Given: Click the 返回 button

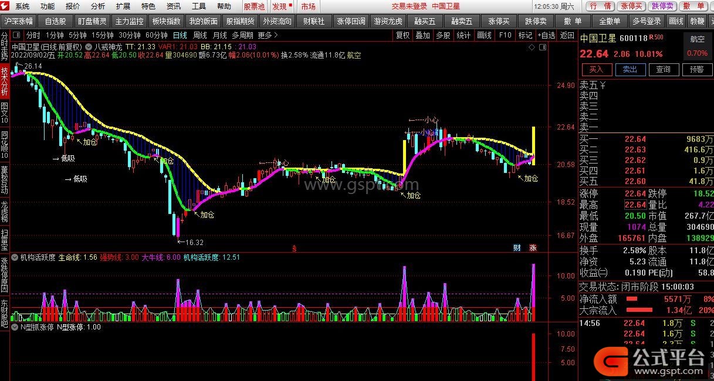Looking at the screenshot, I should click(x=567, y=35).
